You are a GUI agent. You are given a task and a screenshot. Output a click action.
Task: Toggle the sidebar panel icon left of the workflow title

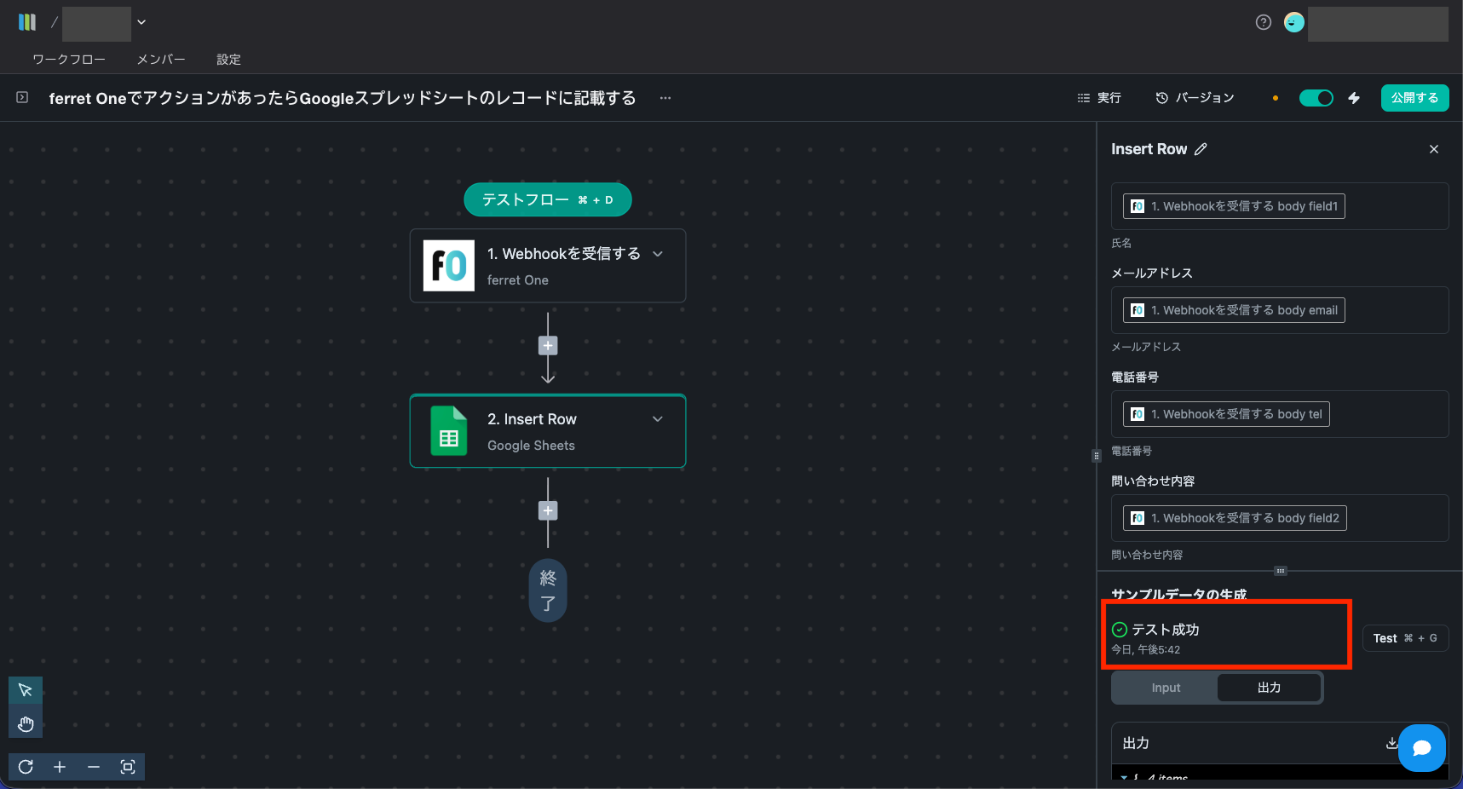pyautogui.click(x=22, y=98)
